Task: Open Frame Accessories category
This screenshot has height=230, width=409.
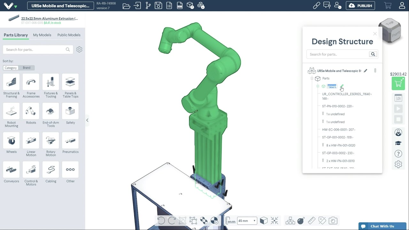Action: (x=31, y=86)
